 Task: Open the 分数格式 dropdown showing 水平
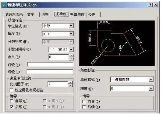71,42
